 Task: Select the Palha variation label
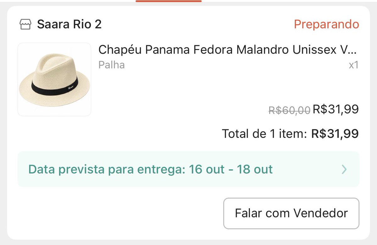(x=112, y=65)
